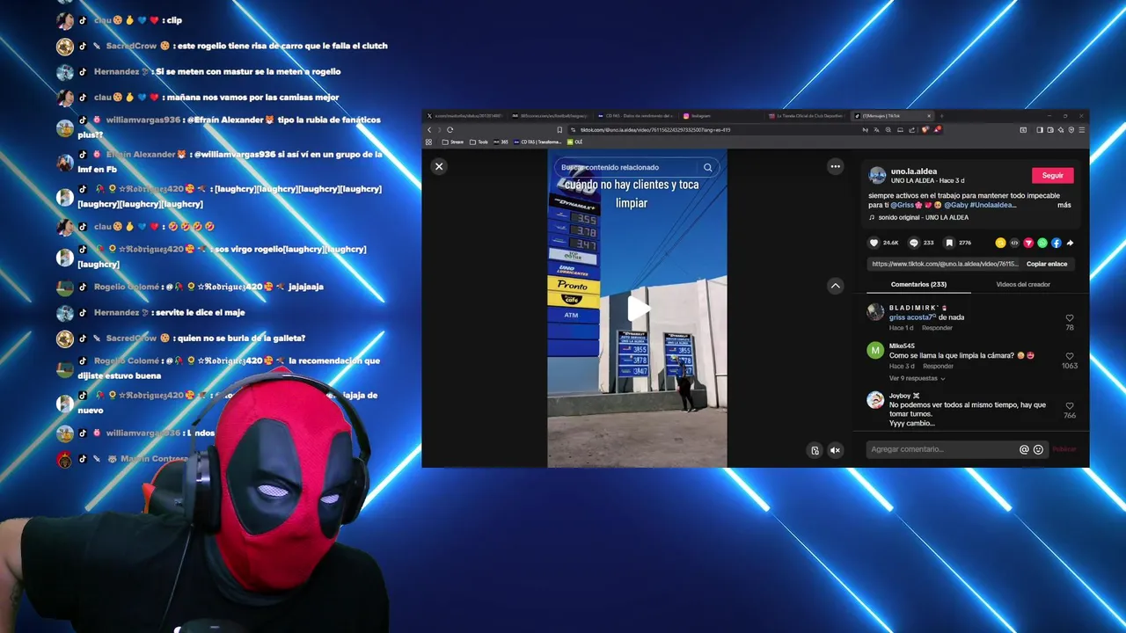
Task: Expand description with 'más'
Action: (x=1064, y=205)
